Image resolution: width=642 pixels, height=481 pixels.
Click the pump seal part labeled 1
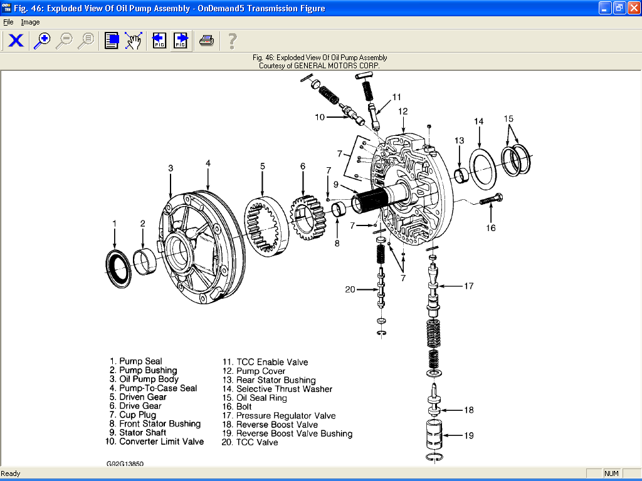[x=118, y=269]
